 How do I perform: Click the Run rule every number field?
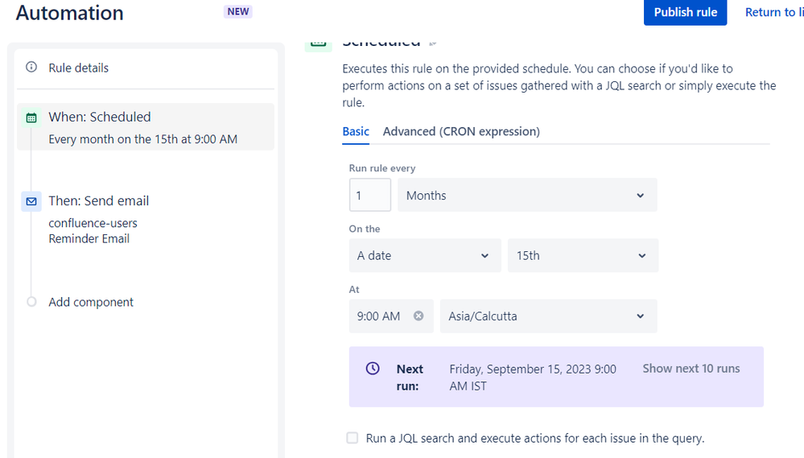click(x=369, y=196)
